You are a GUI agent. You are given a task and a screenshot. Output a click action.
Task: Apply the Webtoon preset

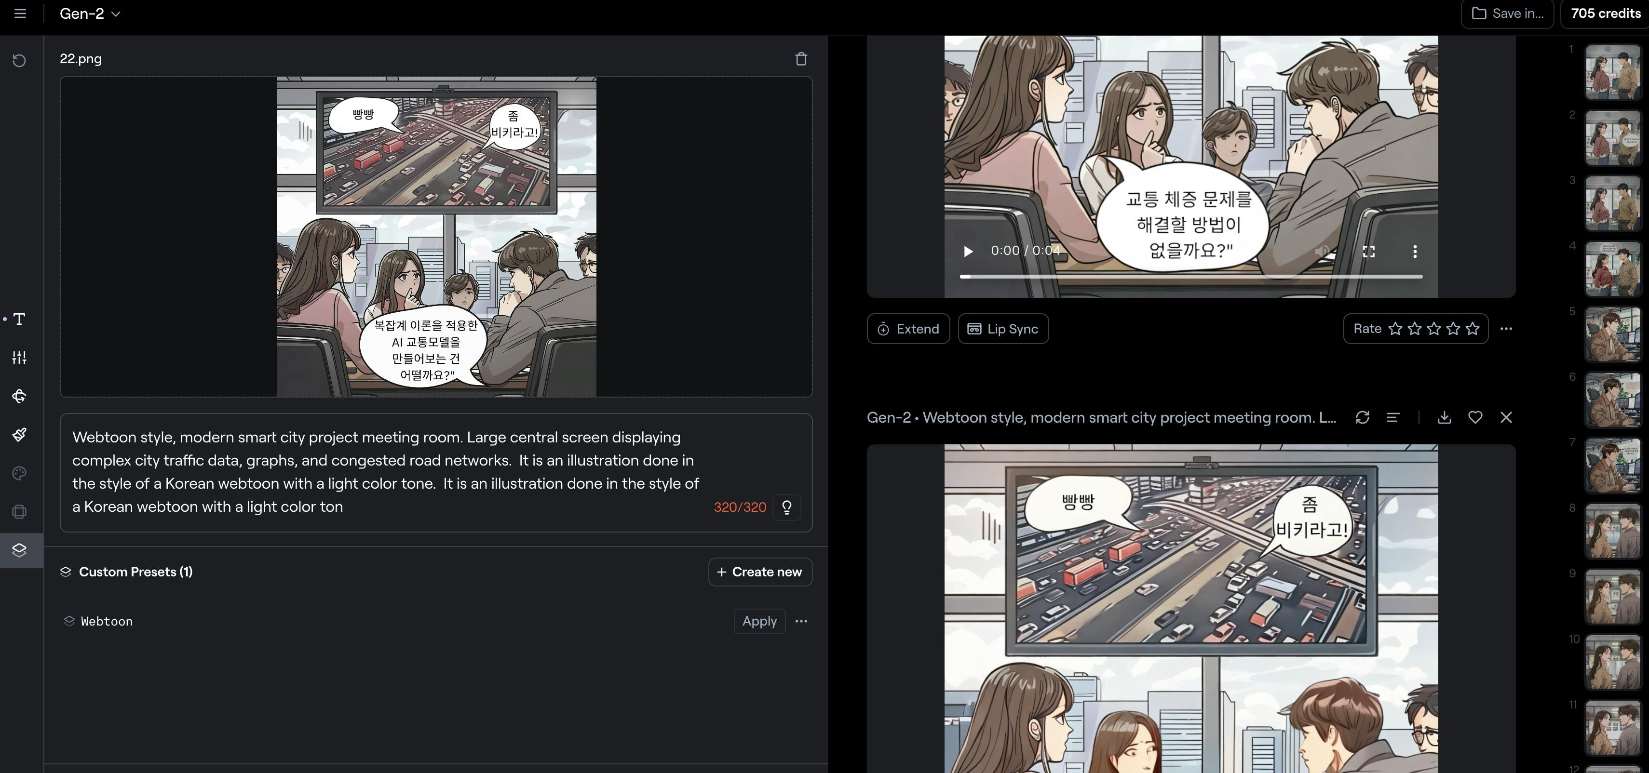point(759,621)
